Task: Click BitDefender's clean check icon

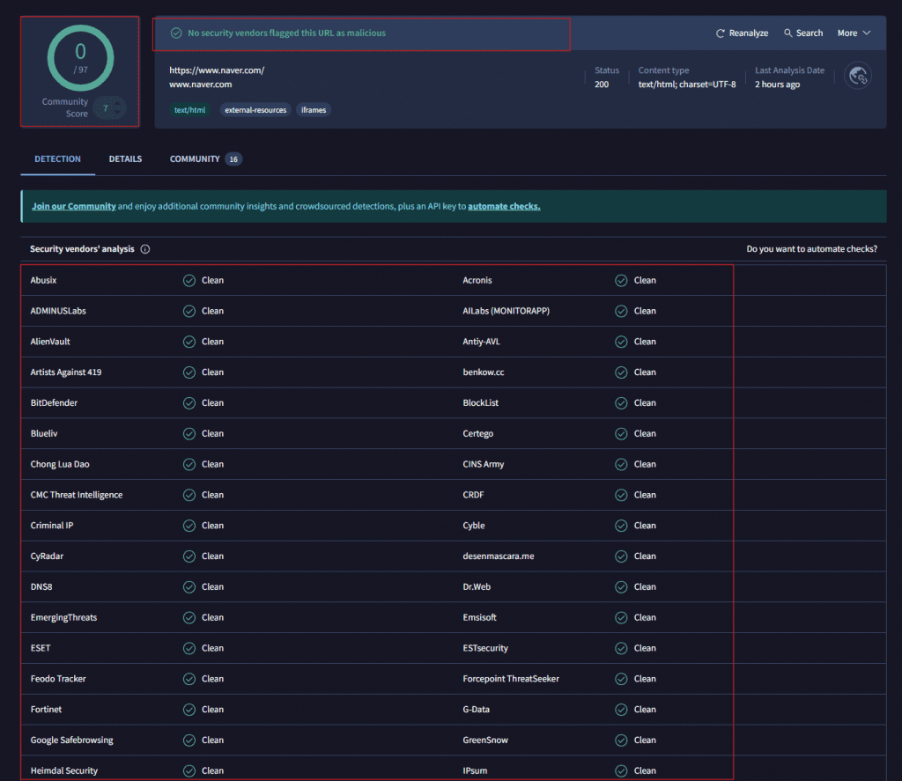Action: pyautogui.click(x=189, y=403)
